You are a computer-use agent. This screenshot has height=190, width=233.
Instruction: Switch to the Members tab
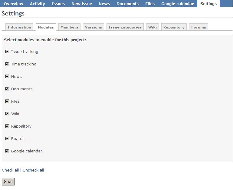click(69, 27)
